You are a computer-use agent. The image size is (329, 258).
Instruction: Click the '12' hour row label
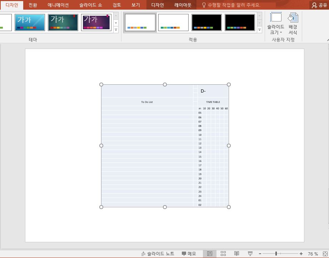click(x=200, y=143)
